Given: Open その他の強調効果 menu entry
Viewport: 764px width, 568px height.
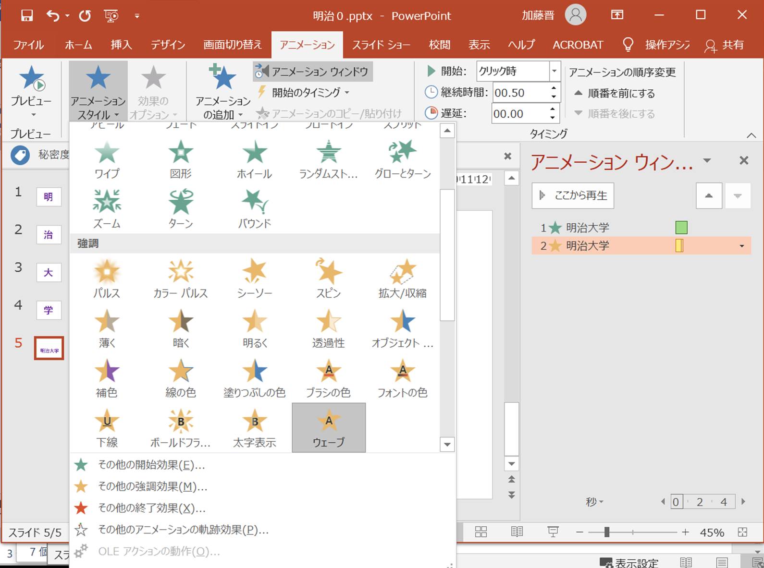Looking at the screenshot, I should click(152, 486).
